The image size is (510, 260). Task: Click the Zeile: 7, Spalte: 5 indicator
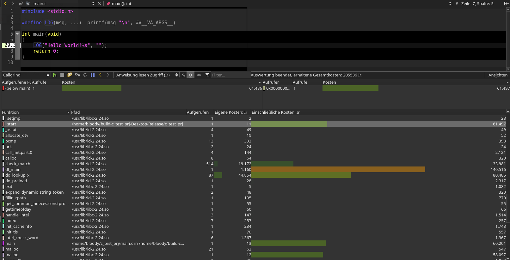[477, 3]
